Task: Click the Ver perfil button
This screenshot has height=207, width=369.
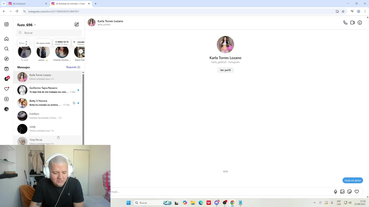Action: [x=225, y=70]
